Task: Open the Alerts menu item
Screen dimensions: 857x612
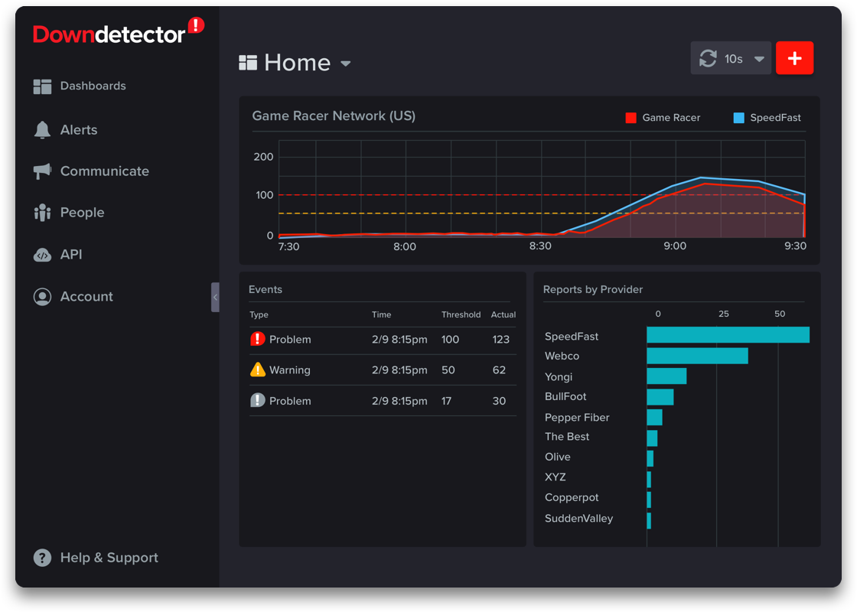Action: (x=79, y=130)
